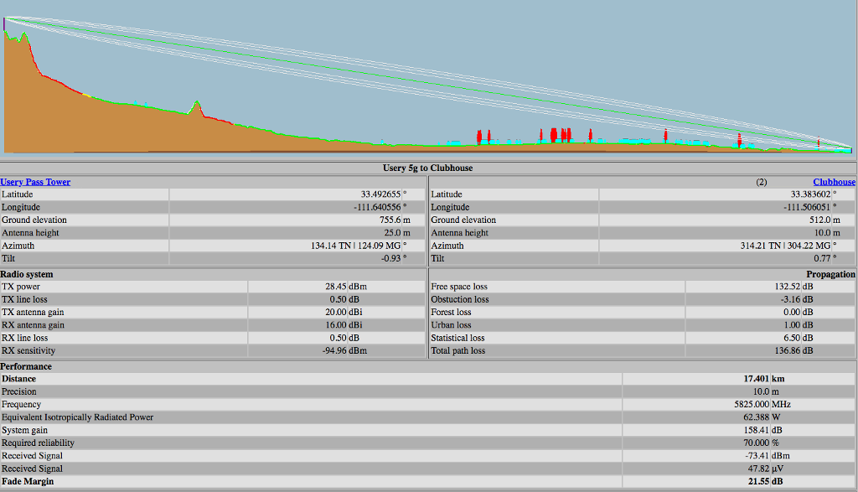858x492 pixels.
Task: Open the Clubhouse site link
Action: point(834,182)
